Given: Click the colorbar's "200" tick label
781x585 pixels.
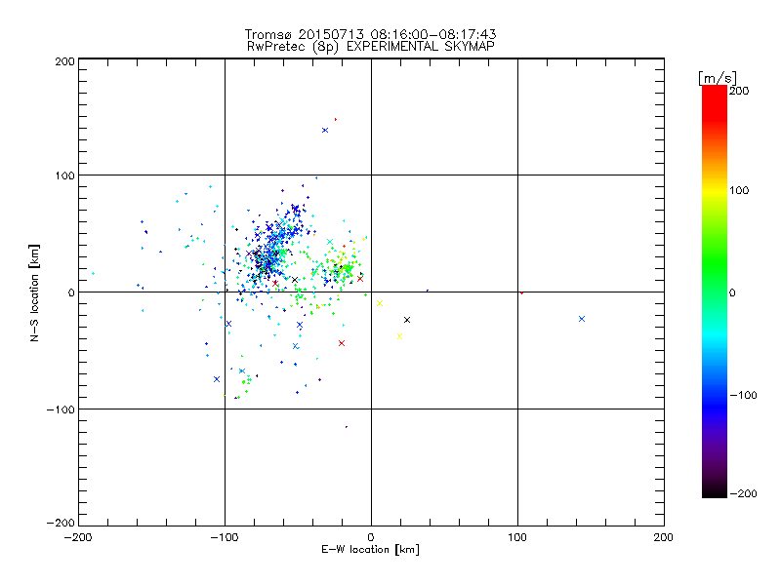Looking at the screenshot, I should (739, 91).
